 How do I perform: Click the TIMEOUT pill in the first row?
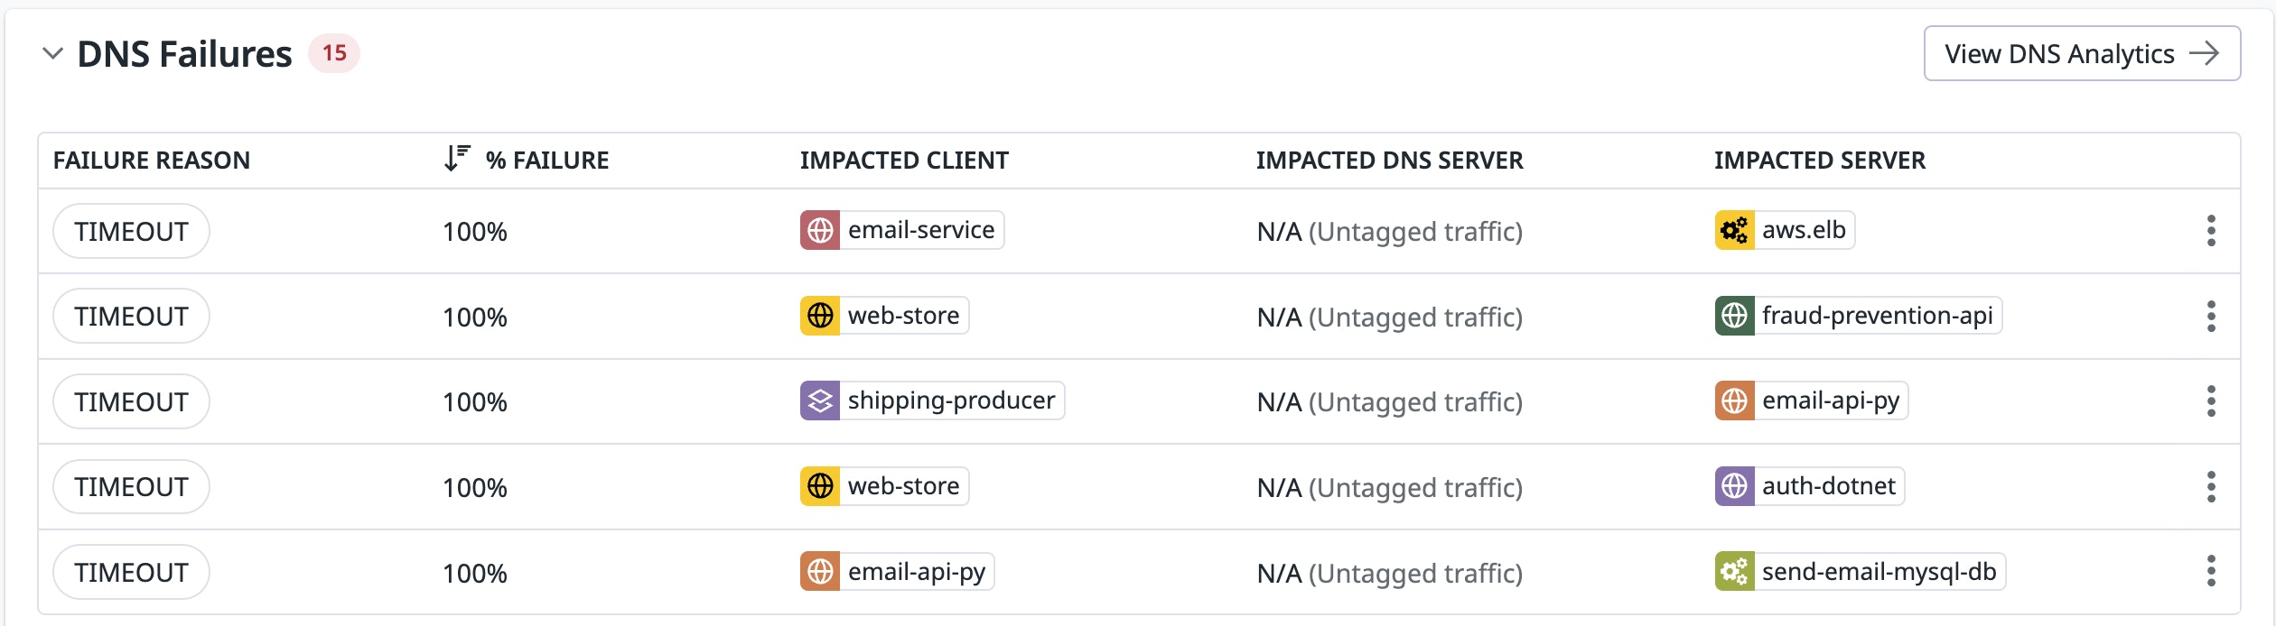click(x=130, y=231)
